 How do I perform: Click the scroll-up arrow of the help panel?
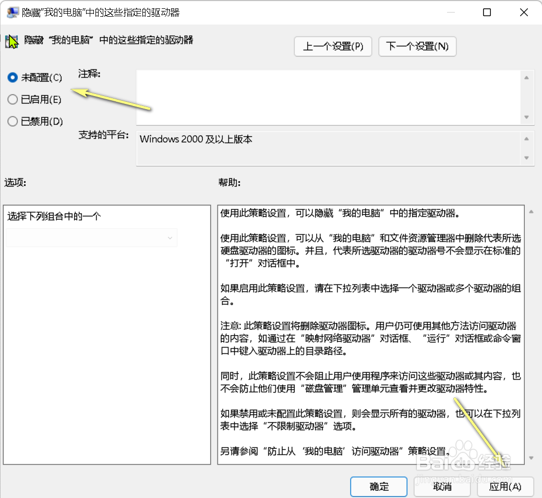(x=531, y=211)
